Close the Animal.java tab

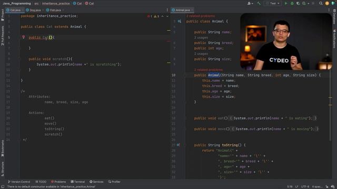(x=192, y=10)
